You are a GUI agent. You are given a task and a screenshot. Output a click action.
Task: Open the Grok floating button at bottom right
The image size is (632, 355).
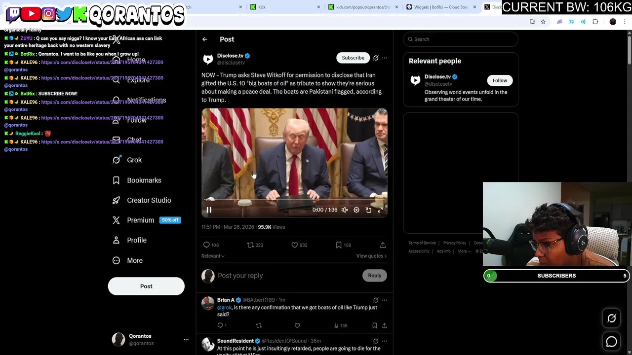612,319
